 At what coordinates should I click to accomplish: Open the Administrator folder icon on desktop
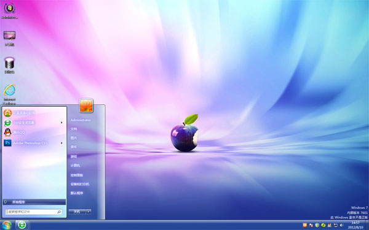pos(9,10)
